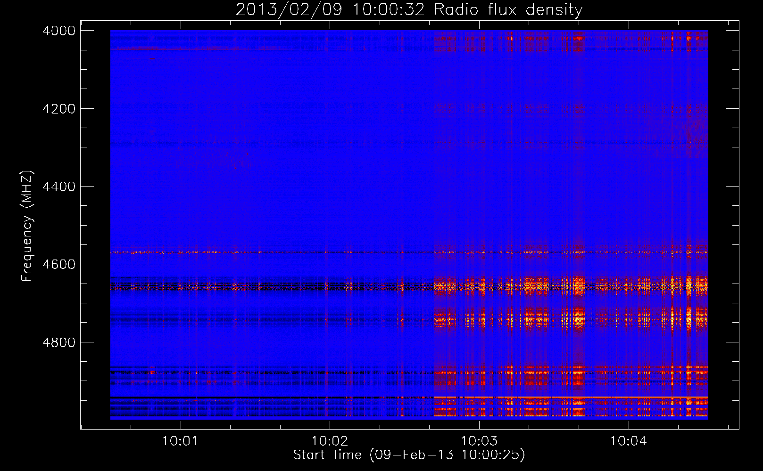Image resolution: width=763 pixels, height=471 pixels.
Task: Click the 10:03 time axis label
Action: click(x=479, y=441)
